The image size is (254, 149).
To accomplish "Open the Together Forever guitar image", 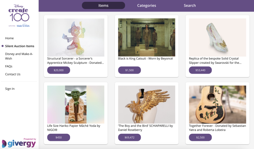I will tap(217, 104).
